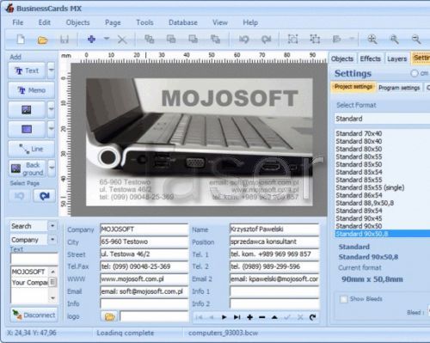430x343 pixels.
Task: Refresh the database records
Action: 313,317
